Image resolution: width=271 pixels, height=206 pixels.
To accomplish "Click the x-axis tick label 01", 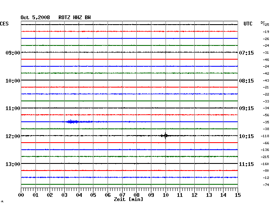I will tap(35, 195).
